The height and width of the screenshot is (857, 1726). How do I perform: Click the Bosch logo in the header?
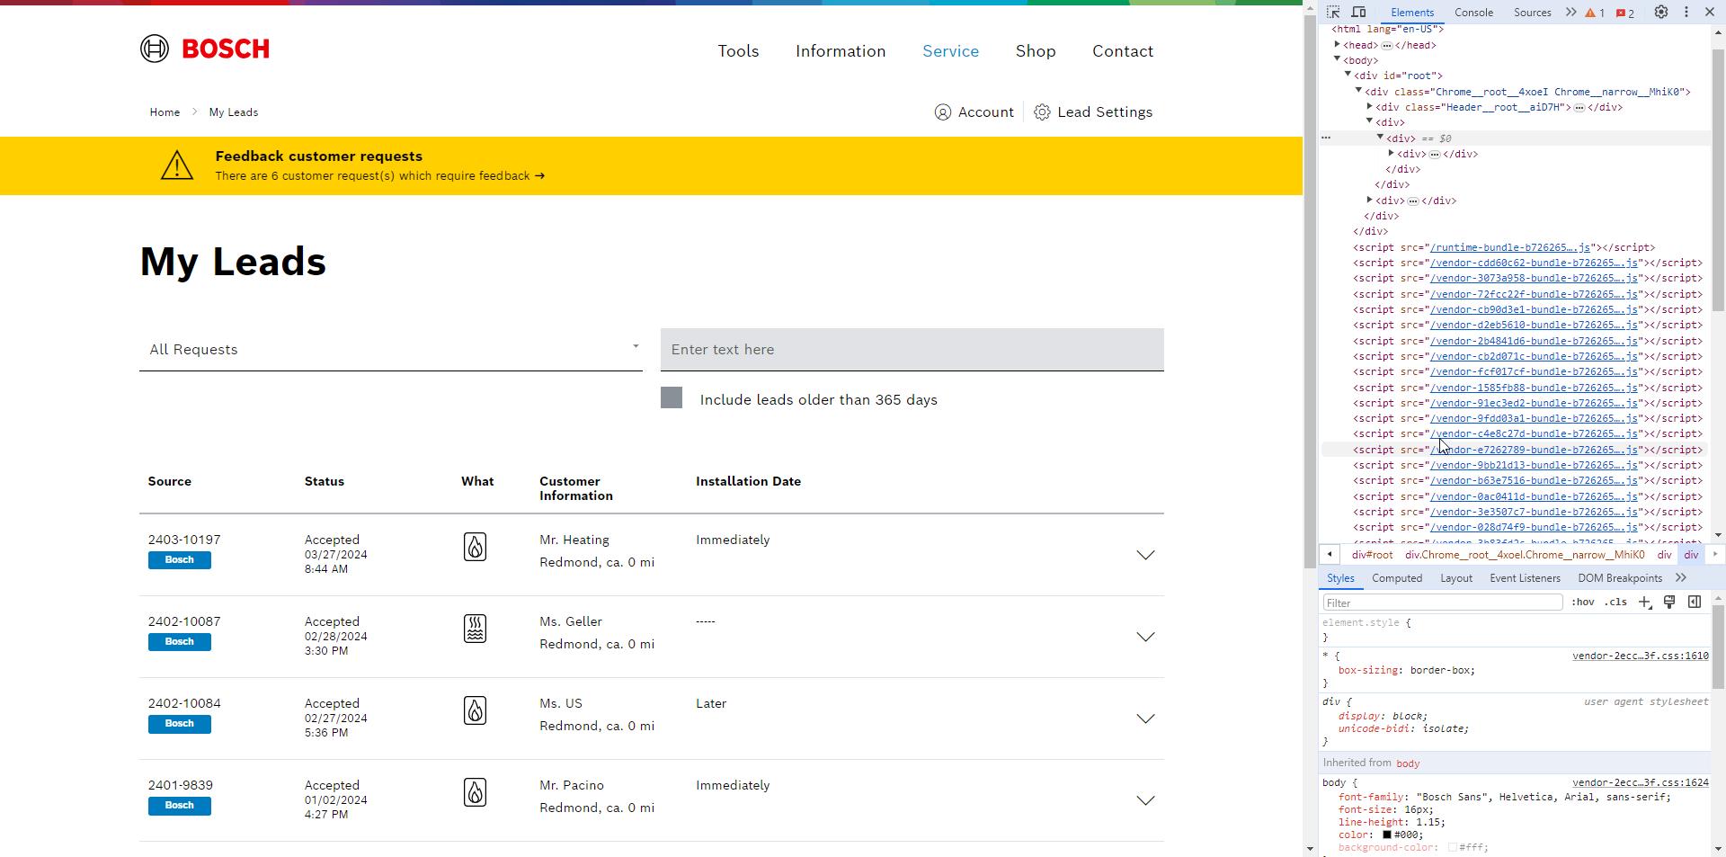(x=205, y=49)
